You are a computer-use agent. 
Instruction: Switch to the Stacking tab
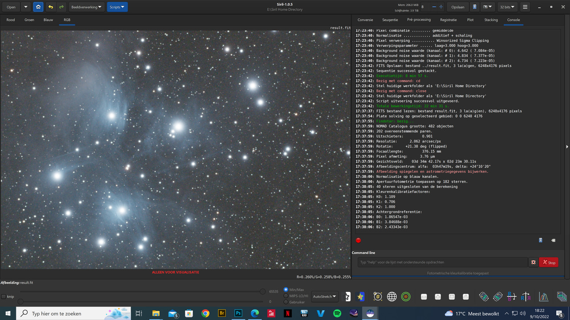(x=491, y=20)
